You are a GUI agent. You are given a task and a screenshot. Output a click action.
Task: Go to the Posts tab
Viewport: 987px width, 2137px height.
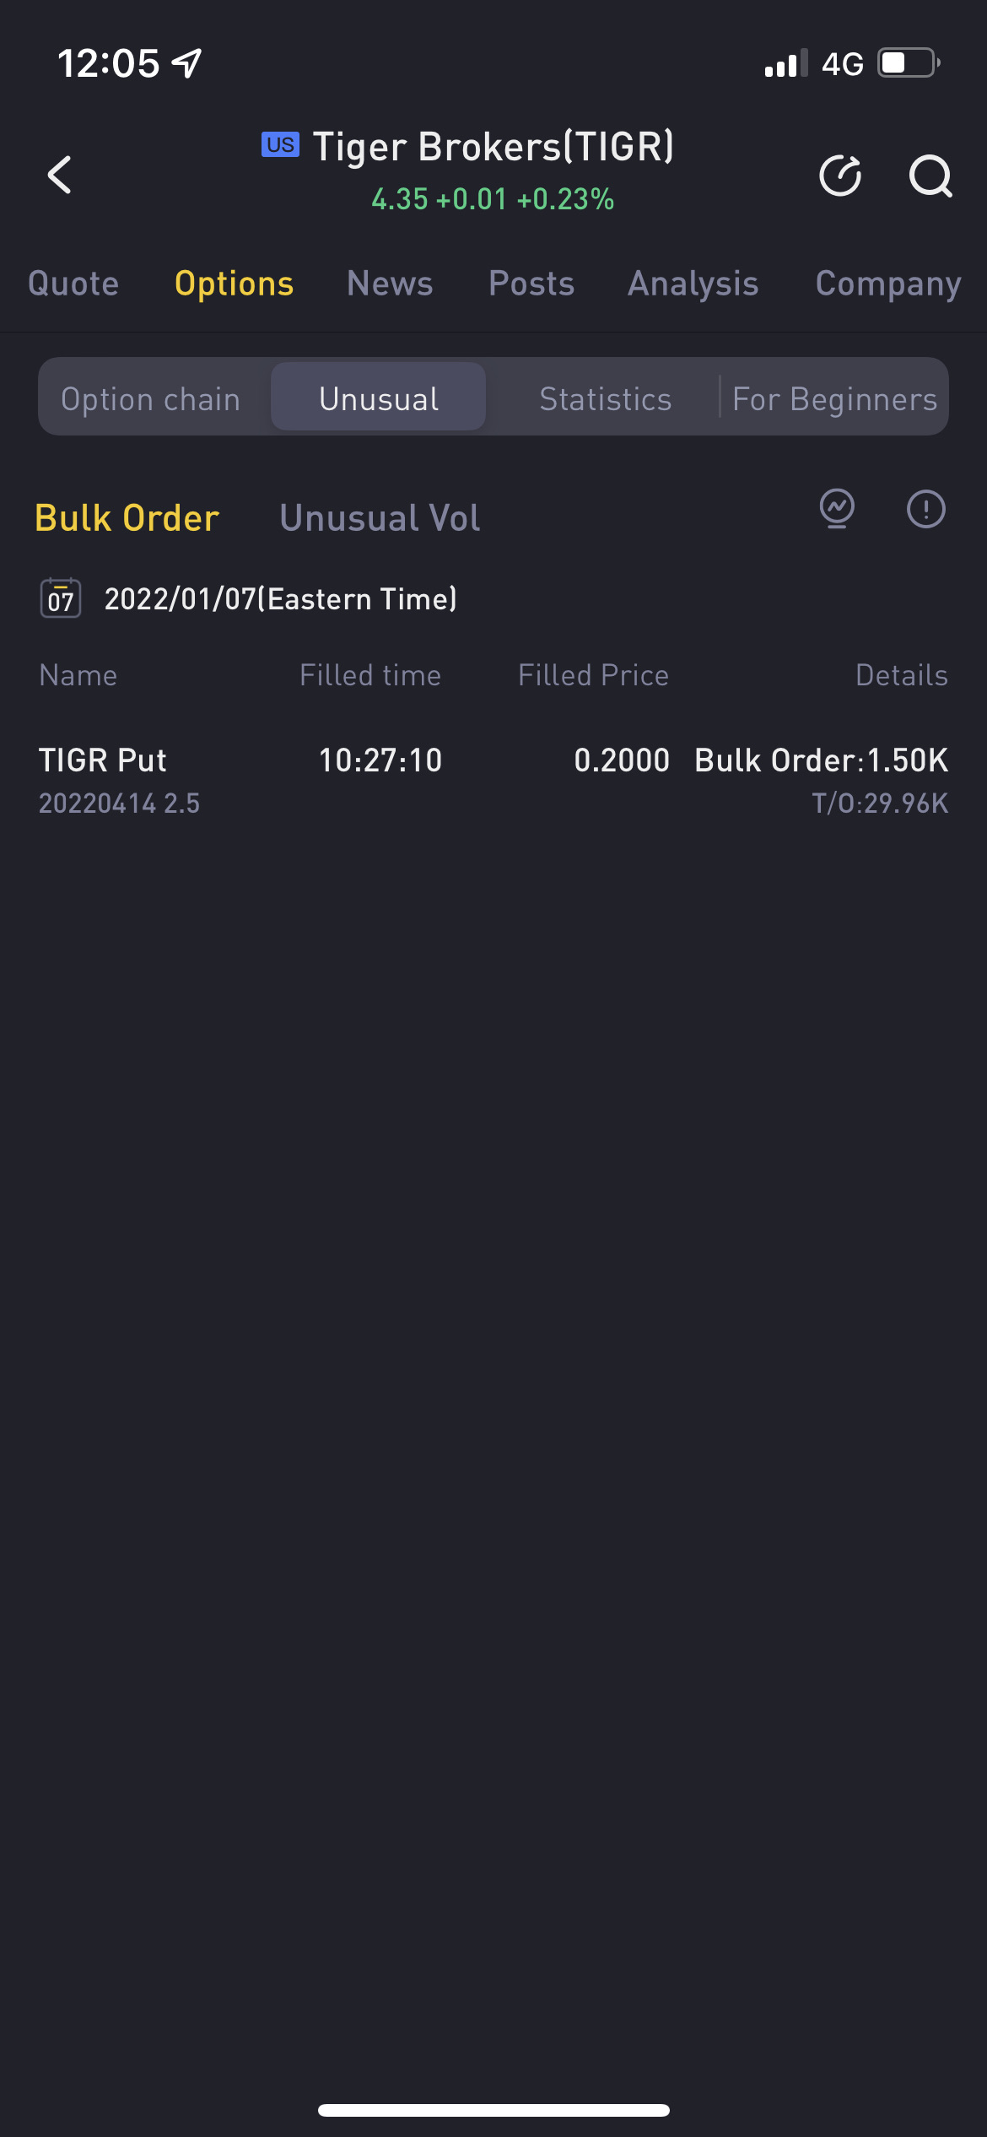[x=531, y=284]
